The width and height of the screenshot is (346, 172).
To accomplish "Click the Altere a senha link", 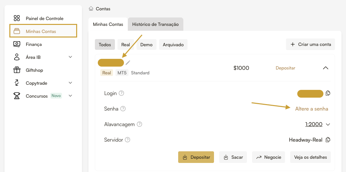I will [x=311, y=109].
